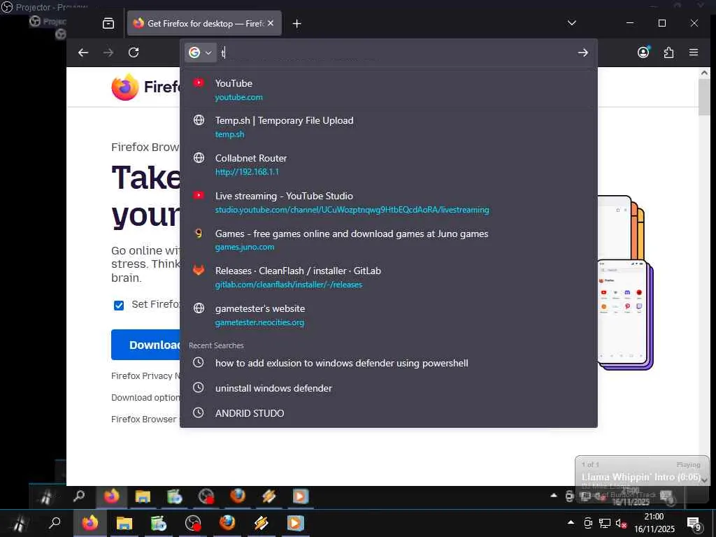Viewport: 716px width, 537px height.
Task: Open the Windows Start button on bottom taskbar
Action: point(19,523)
